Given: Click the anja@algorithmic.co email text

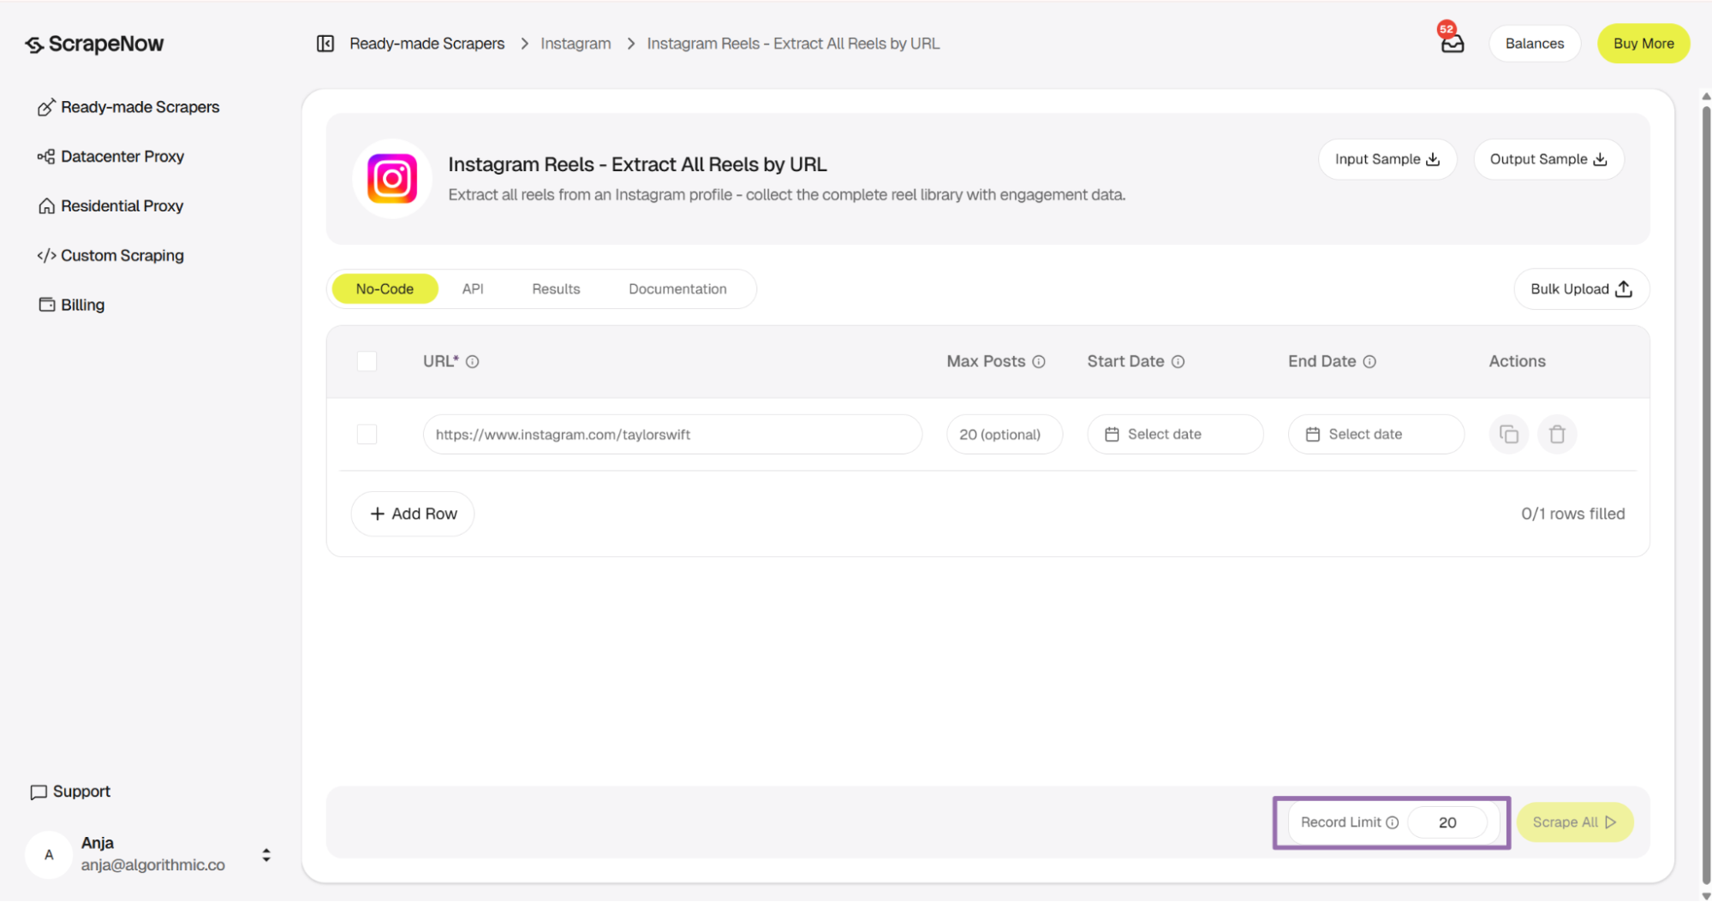Looking at the screenshot, I should (153, 865).
